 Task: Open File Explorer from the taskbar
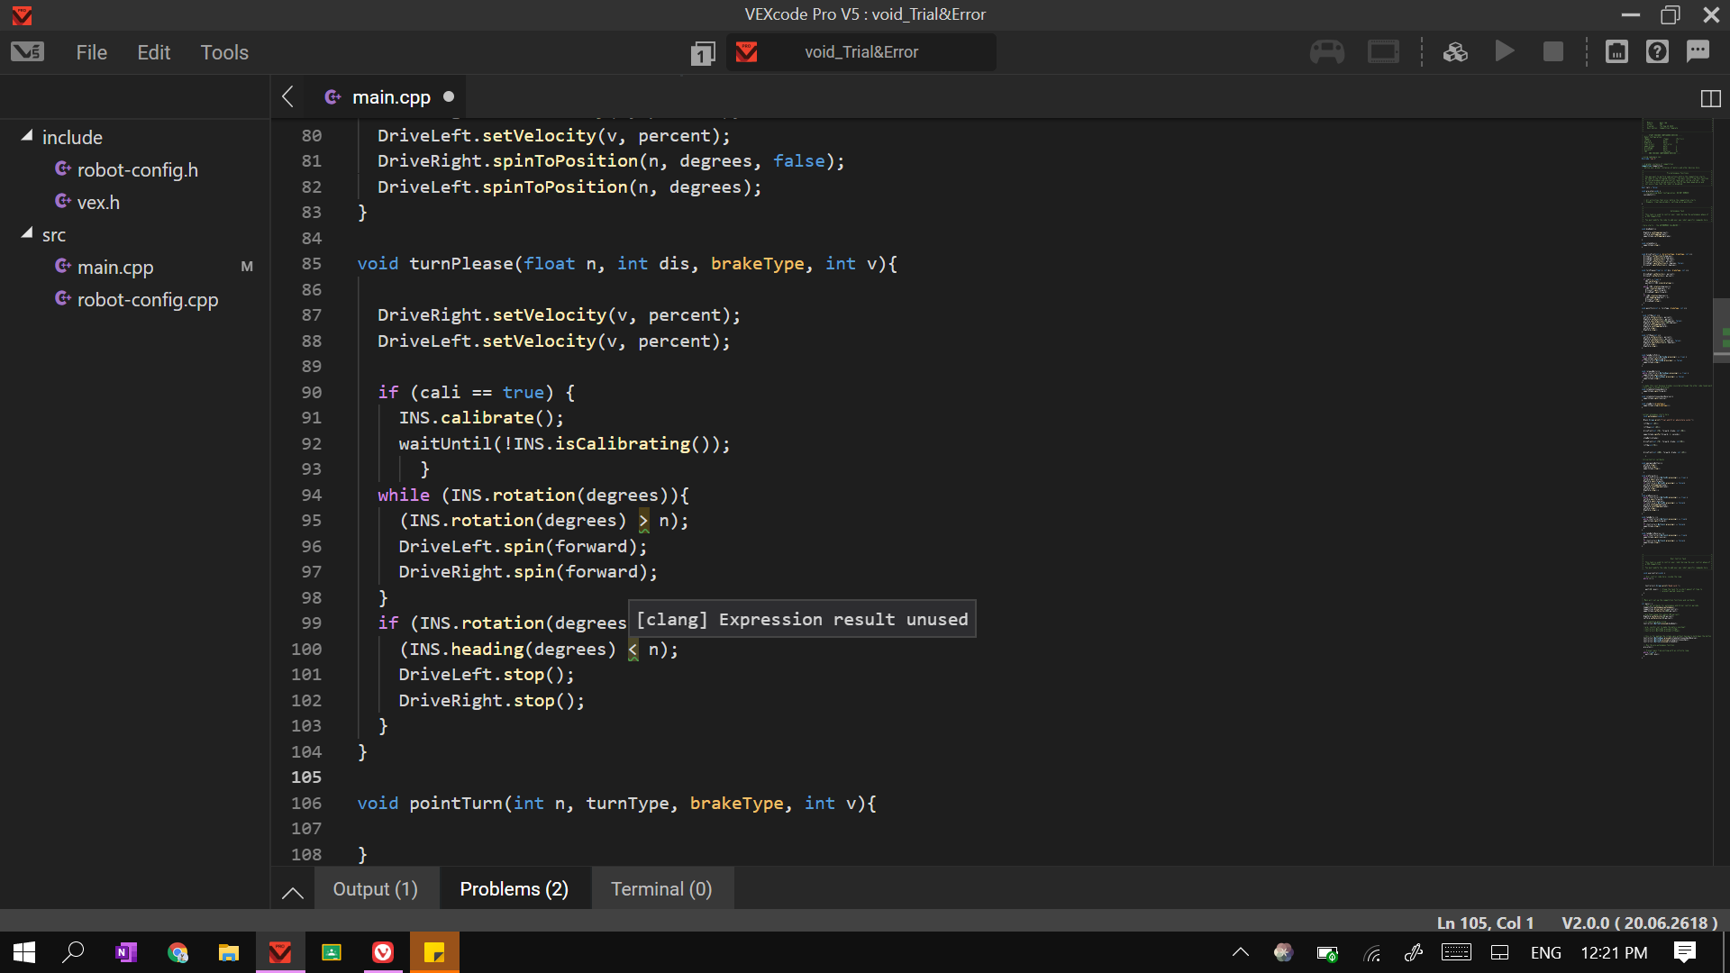229,952
